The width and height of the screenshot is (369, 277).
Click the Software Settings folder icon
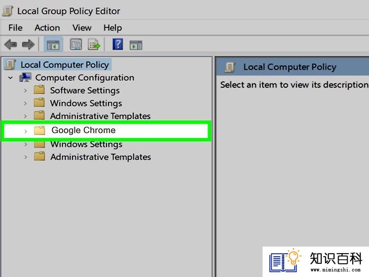pos(40,90)
